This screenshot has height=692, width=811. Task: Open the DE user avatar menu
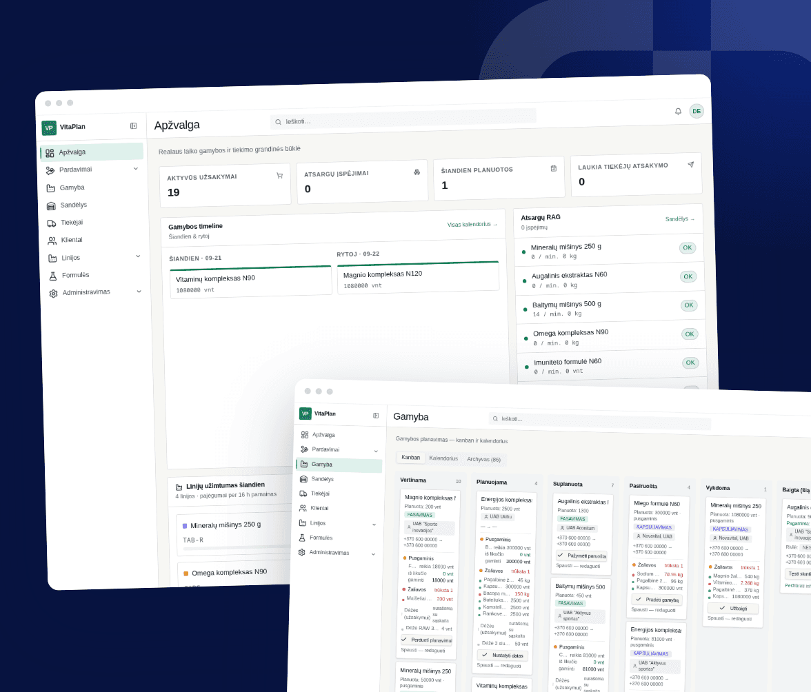click(697, 111)
